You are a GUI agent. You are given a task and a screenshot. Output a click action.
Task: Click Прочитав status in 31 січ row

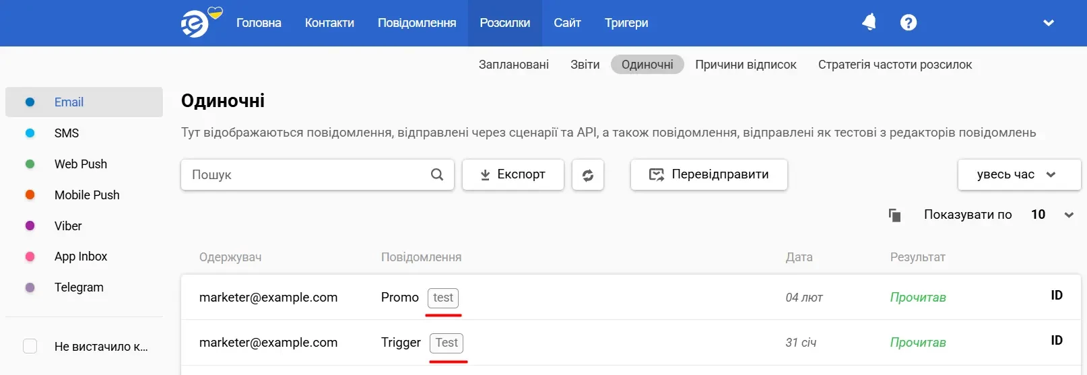tap(918, 343)
